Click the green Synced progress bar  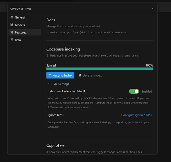tap(99, 69)
